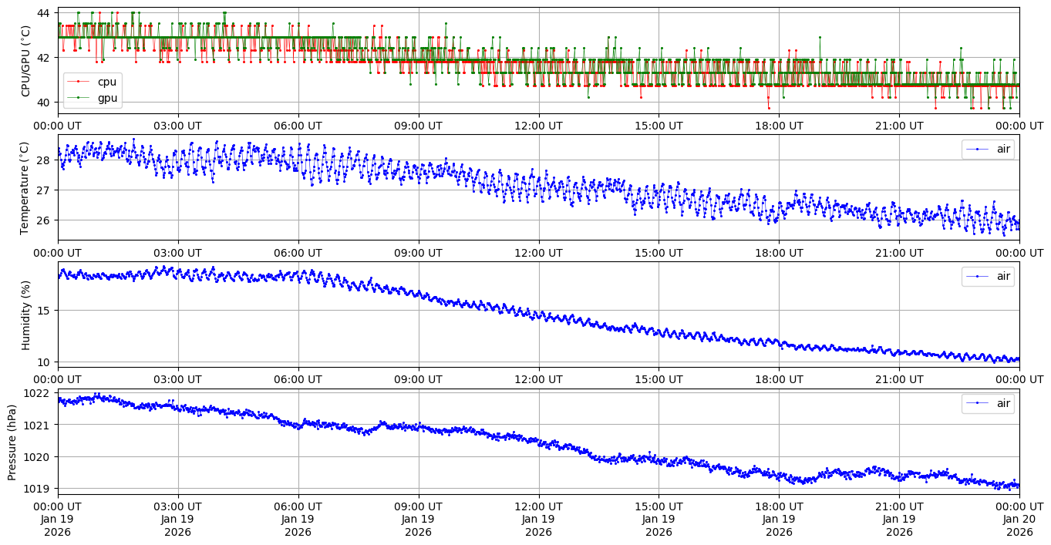
Task: Click the 'Temperature (°C)' y-axis label
Action: tap(24, 187)
